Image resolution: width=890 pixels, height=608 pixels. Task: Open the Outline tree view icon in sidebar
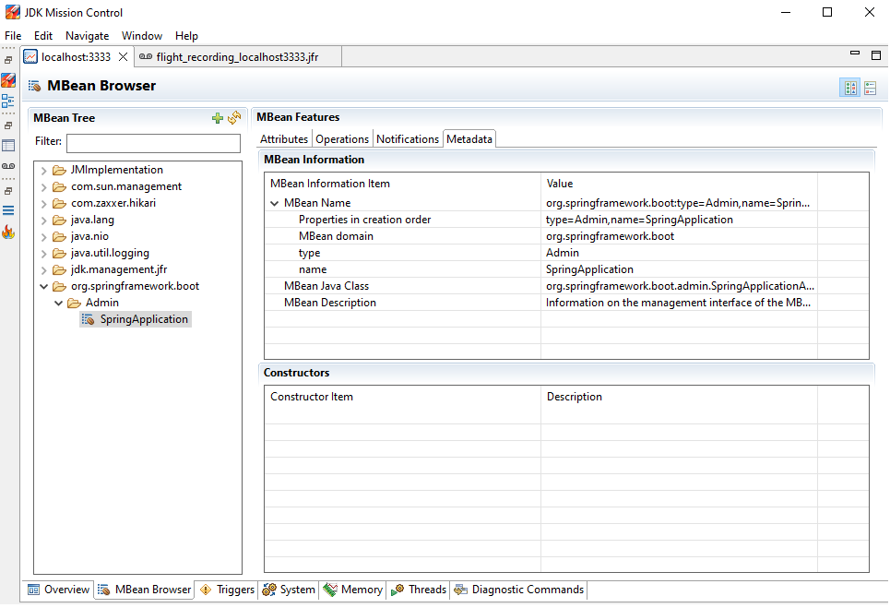pyautogui.click(x=8, y=101)
